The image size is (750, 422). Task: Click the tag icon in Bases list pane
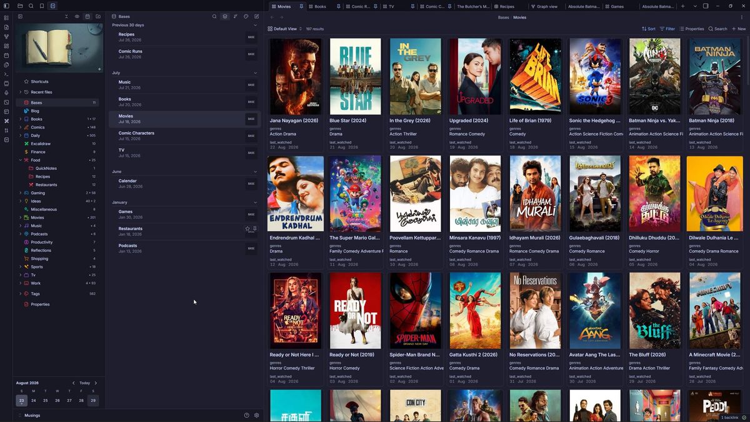[246, 16]
